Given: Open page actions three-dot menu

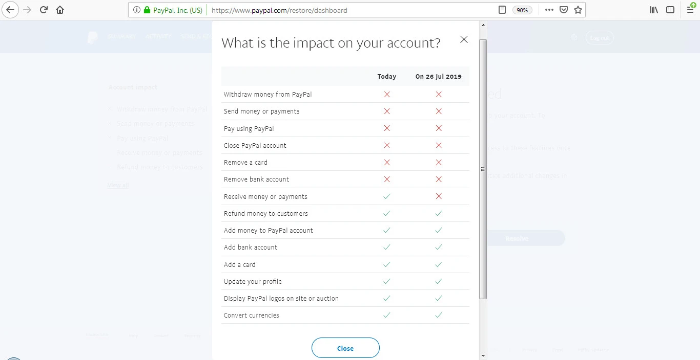Looking at the screenshot, I should [549, 10].
